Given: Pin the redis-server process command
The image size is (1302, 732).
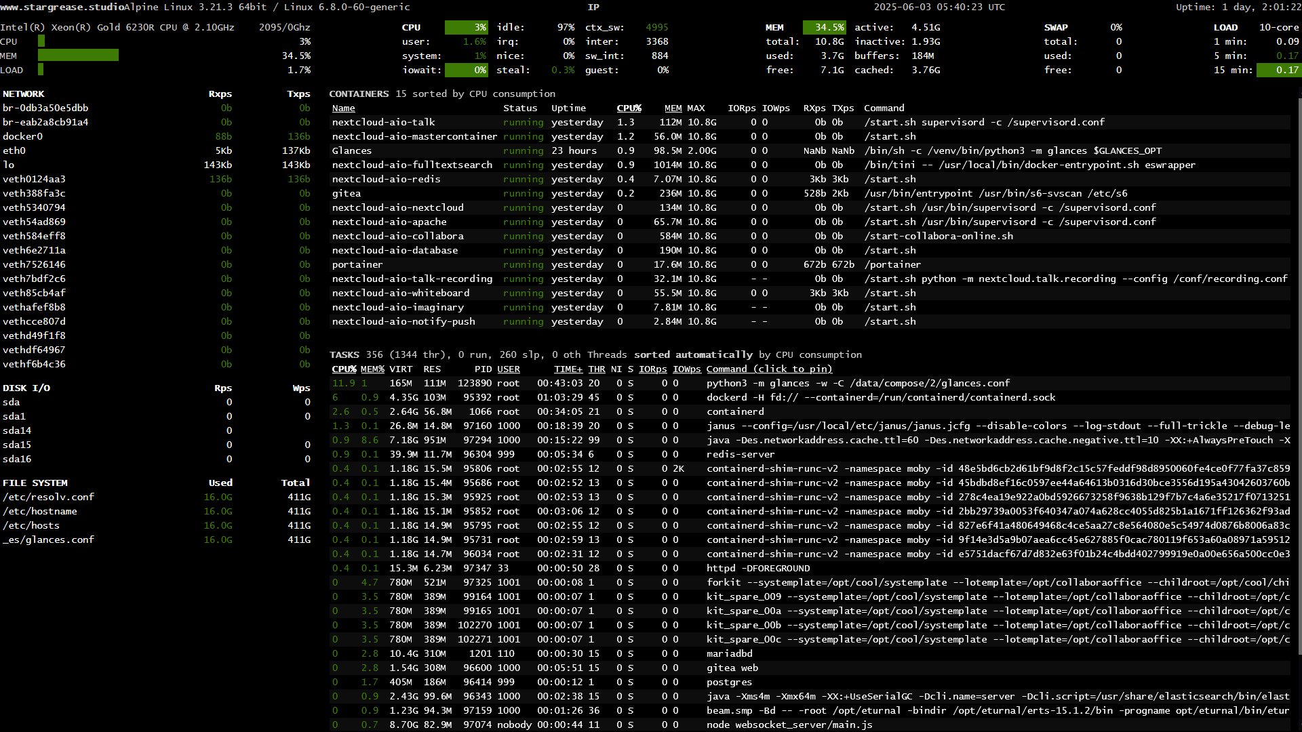Looking at the screenshot, I should point(741,455).
